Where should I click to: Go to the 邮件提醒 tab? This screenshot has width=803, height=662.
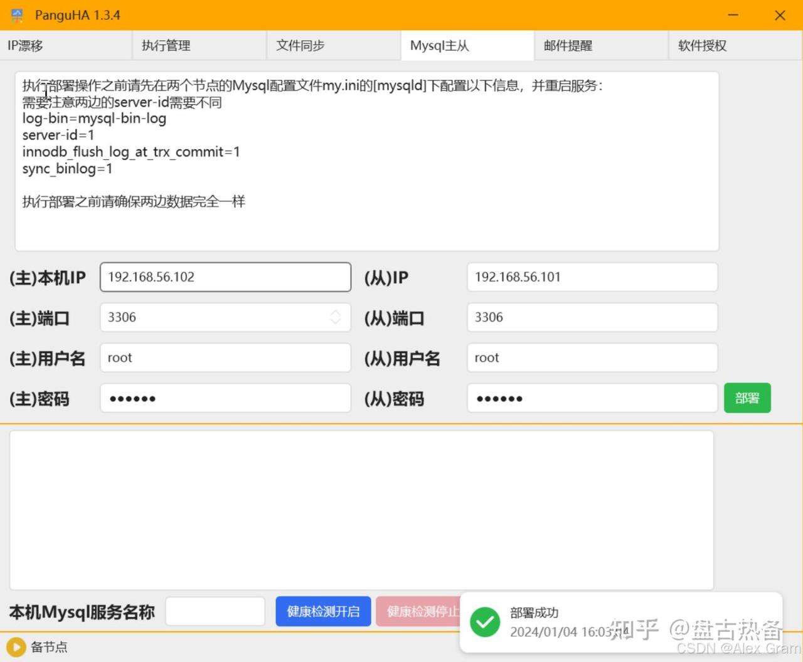[601, 46]
